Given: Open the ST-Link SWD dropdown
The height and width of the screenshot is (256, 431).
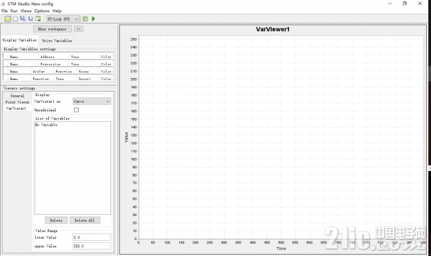Looking at the screenshot, I should pos(63,19).
